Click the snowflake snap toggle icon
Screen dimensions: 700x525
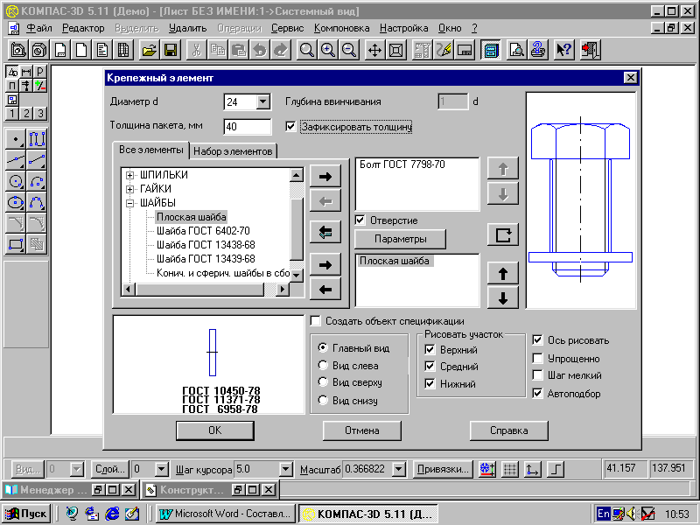click(487, 469)
